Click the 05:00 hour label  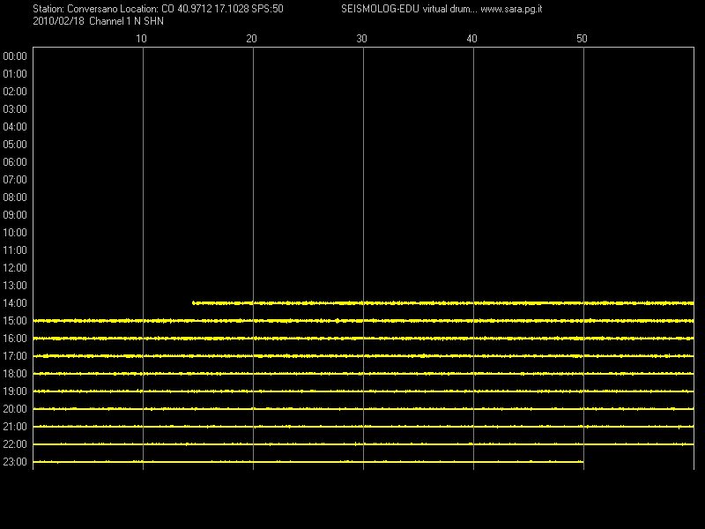15,145
